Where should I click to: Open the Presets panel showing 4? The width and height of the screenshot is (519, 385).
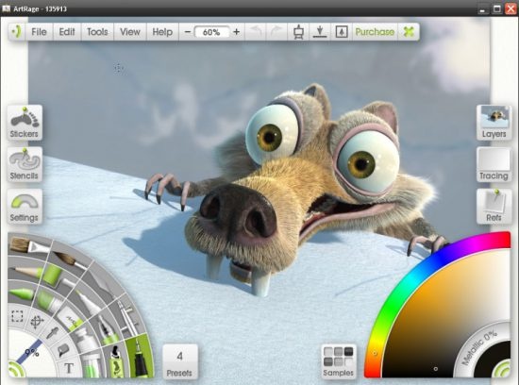180,361
